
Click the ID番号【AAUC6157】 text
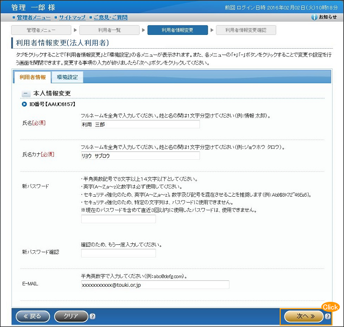coord(52,104)
